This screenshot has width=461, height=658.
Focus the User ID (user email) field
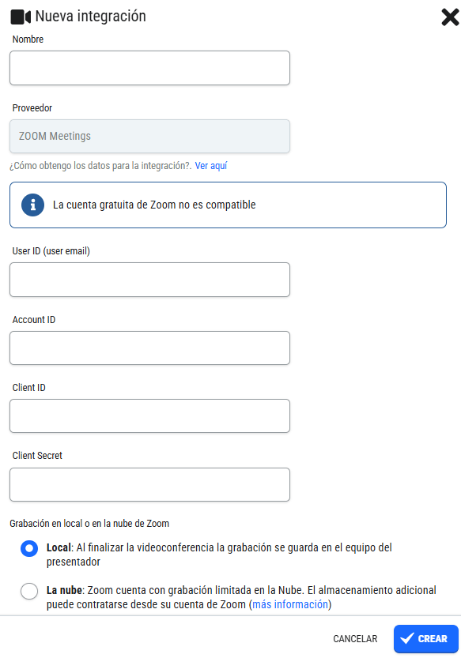click(149, 280)
